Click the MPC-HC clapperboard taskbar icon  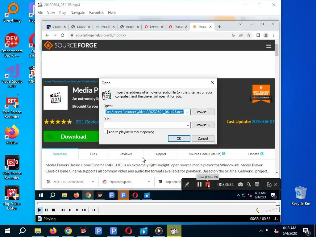tap(174, 231)
